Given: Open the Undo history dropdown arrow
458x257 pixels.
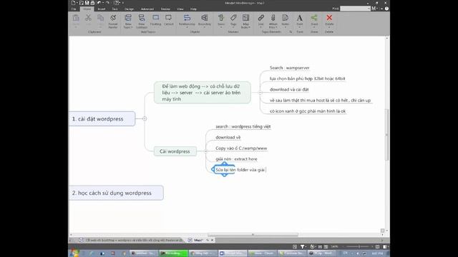Looking at the screenshot, I should coord(103,3).
